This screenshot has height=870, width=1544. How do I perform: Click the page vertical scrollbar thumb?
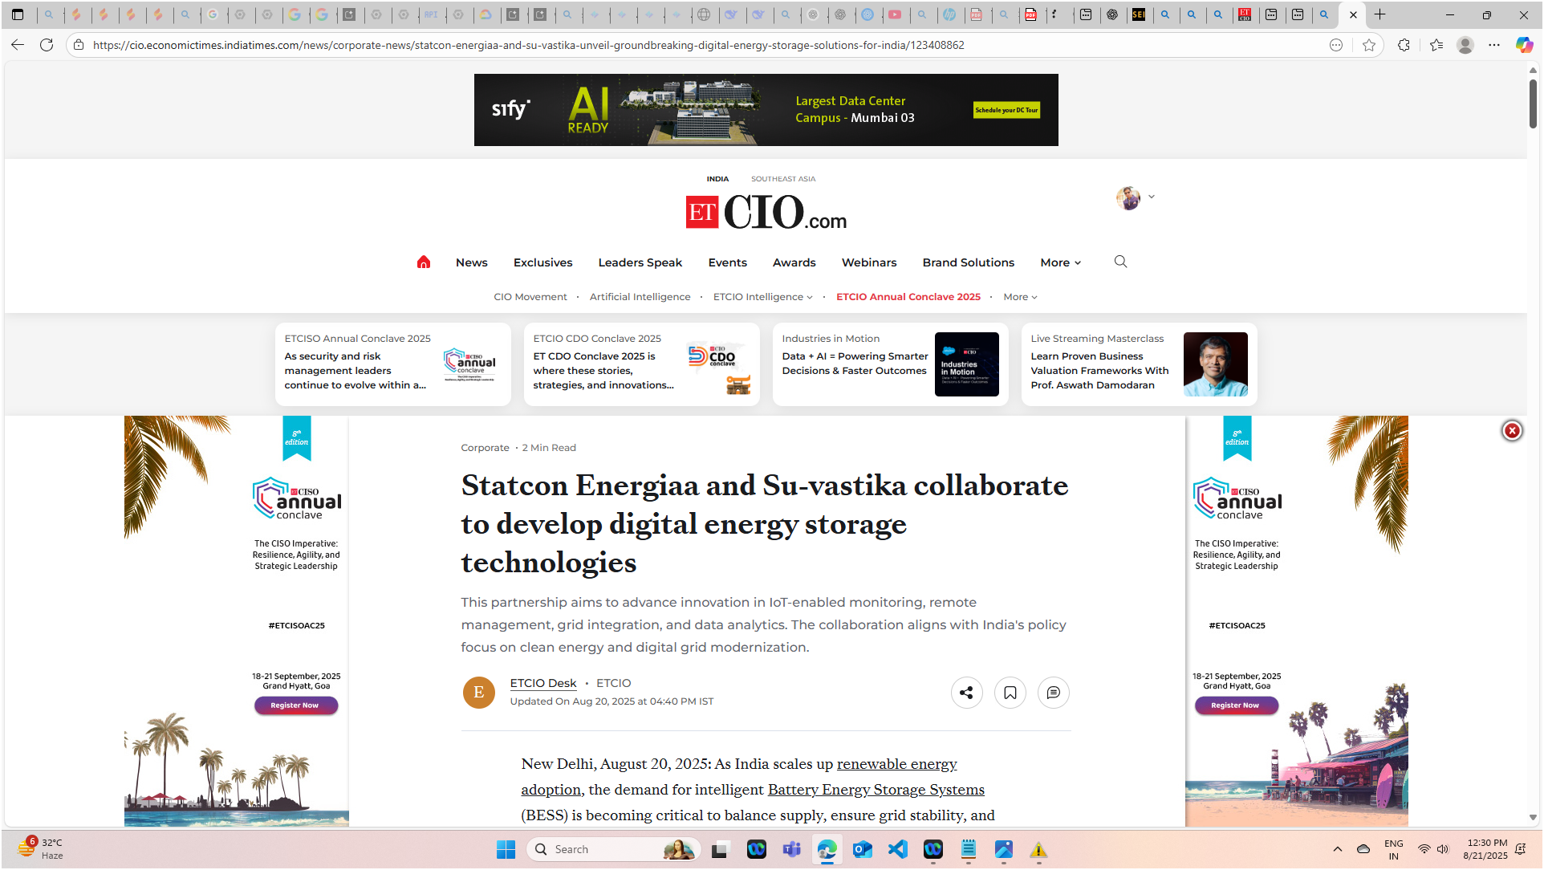coord(1533,103)
